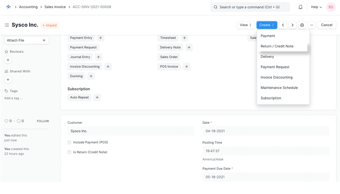Expand the View dropdown button

246,25
